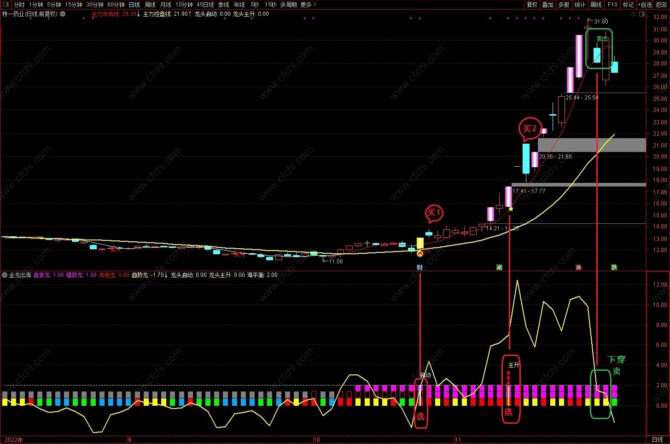Screen dimensions: 670x444
Task: Switch to 15分钟 period
Action: (x=73, y=5)
